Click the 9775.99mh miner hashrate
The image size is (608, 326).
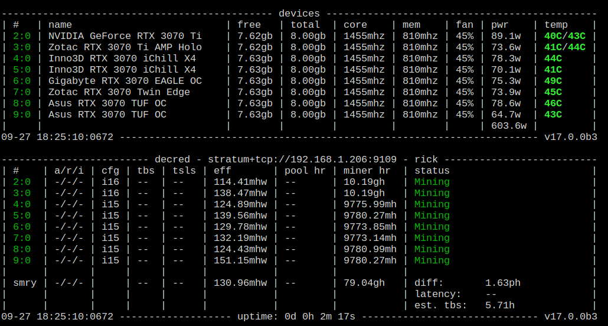(x=370, y=204)
